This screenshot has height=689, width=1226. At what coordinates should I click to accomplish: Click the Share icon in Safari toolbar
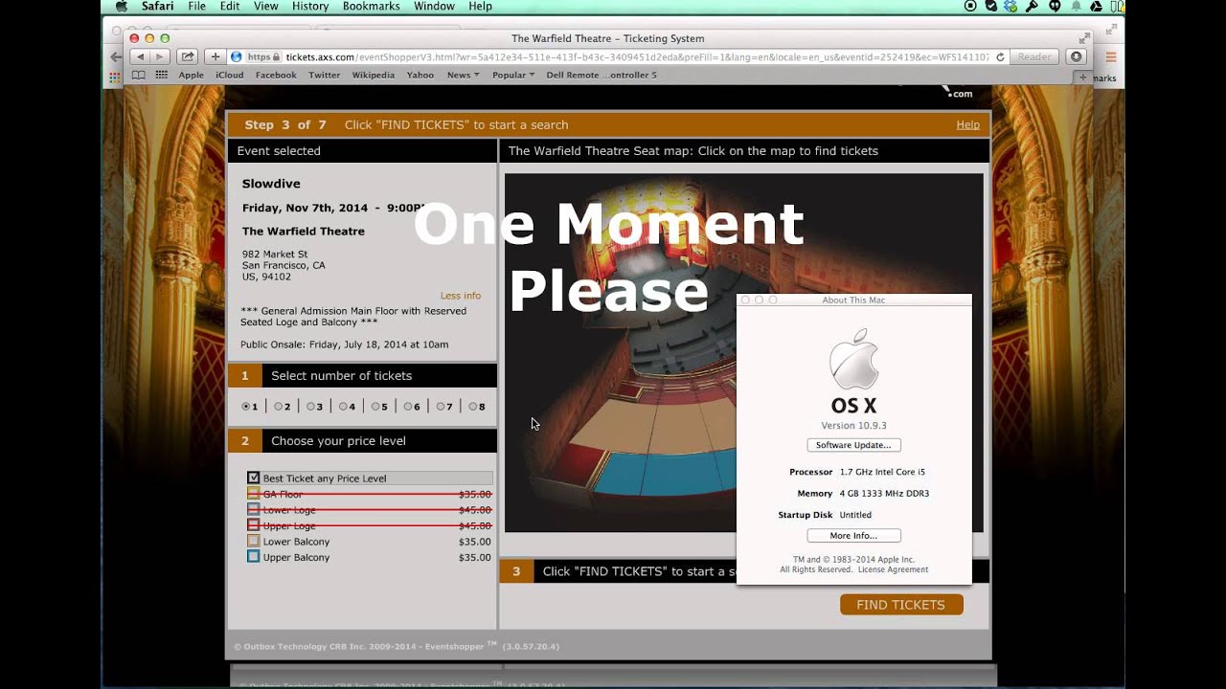click(x=188, y=57)
